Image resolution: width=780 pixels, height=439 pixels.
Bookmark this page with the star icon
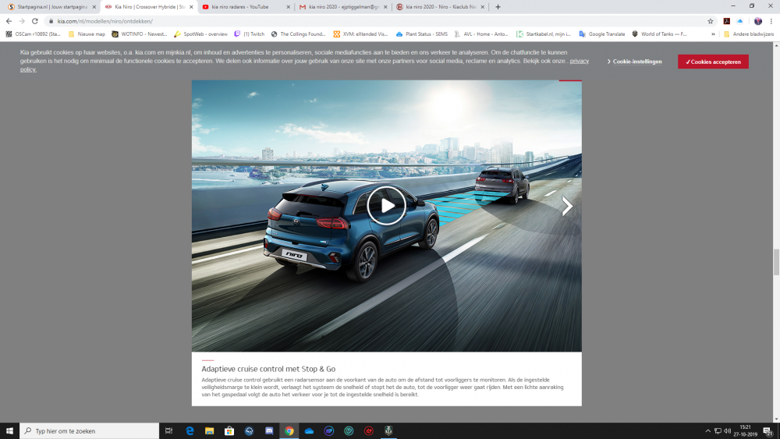coord(710,21)
